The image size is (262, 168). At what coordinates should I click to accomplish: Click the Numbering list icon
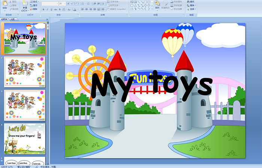89,4
